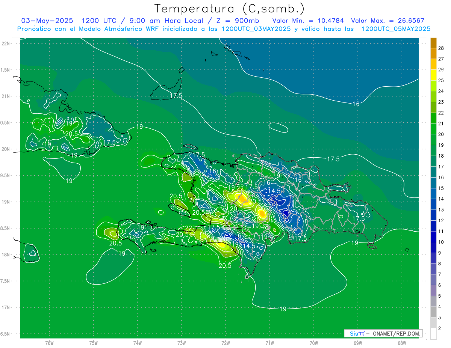Click the '74W' longitude axis label
The height and width of the screenshot is (348, 451).
pos(138,343)
